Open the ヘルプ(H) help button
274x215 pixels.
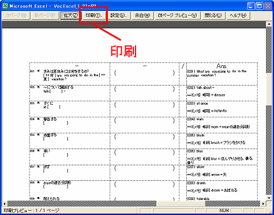(238, 16)
